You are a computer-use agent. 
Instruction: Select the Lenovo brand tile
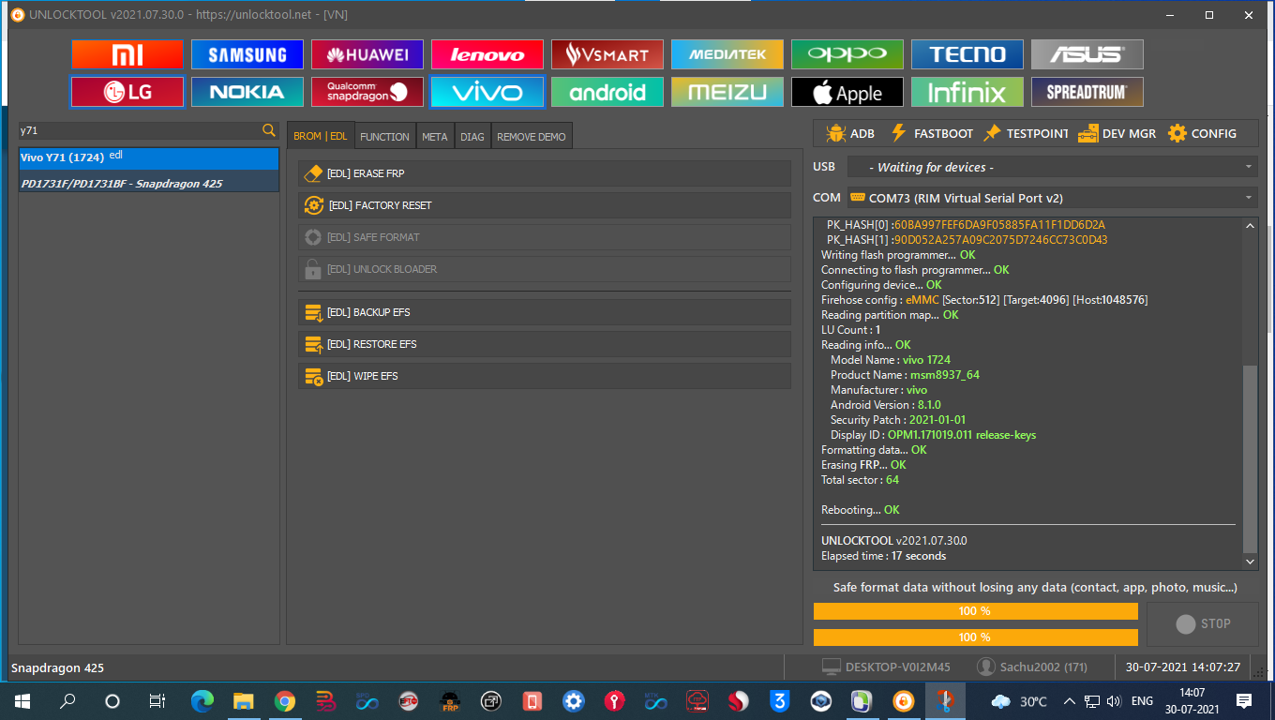coord(487,54)
